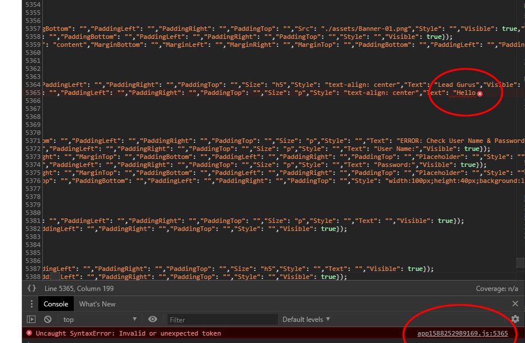Viewport: 525px width, 343px height.
Task: Open the console settings gear
Action: [x=515, y=319]
